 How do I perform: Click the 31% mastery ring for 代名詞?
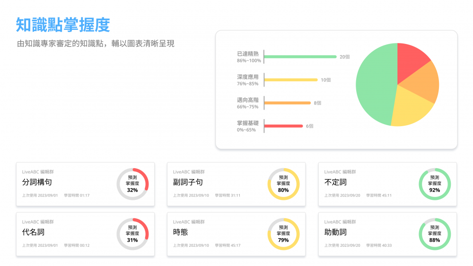tap(132, 234)
